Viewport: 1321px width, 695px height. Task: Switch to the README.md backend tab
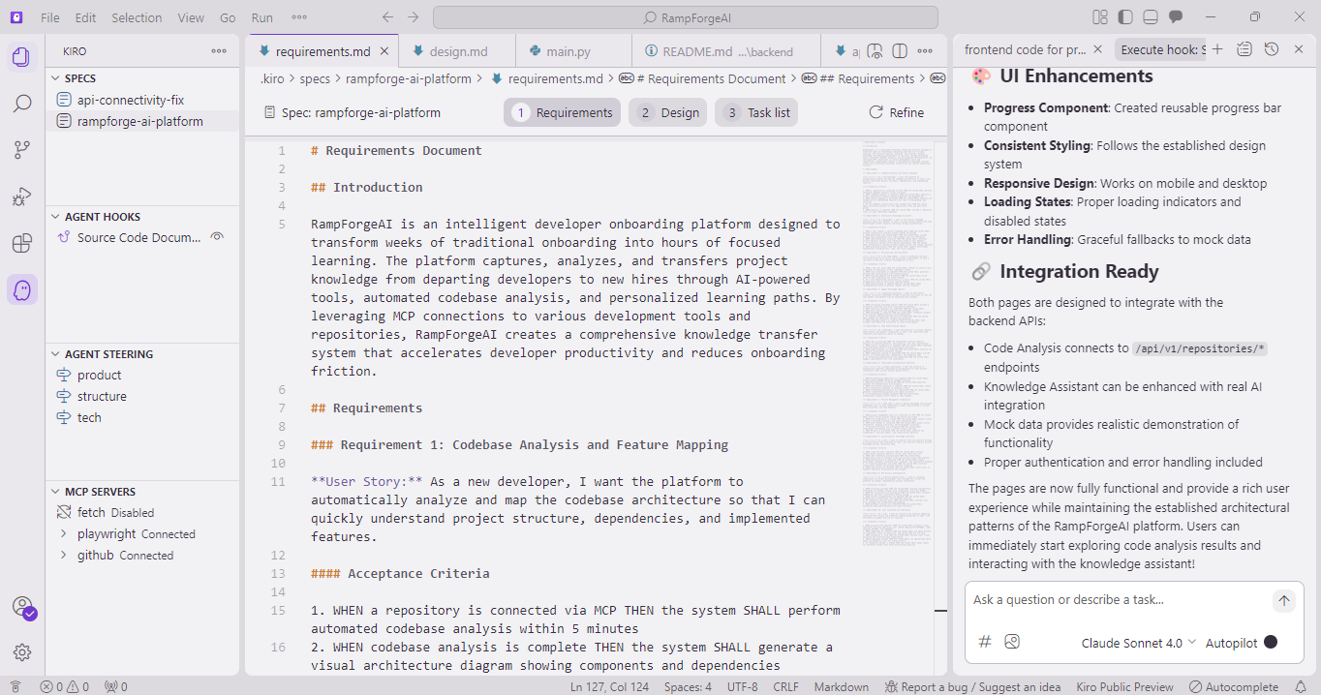pos(727,51)
